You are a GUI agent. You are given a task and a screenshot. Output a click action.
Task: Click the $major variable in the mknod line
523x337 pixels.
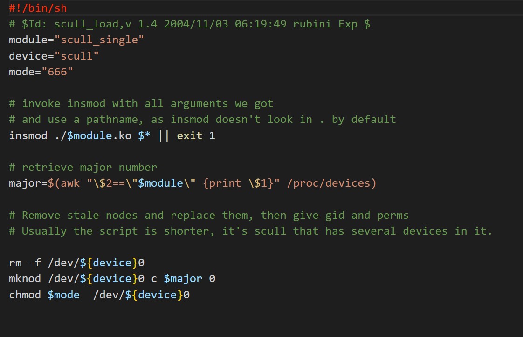point(183,279)
